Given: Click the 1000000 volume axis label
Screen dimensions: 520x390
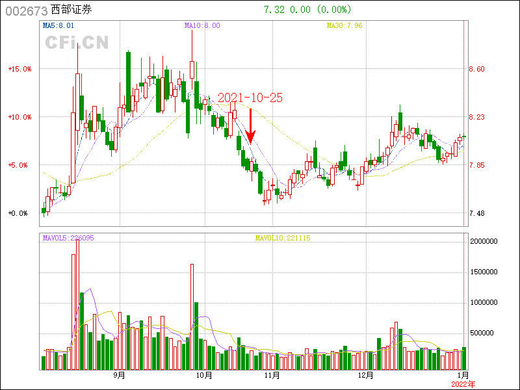Looking at the screenshot, I should (484, 302).
